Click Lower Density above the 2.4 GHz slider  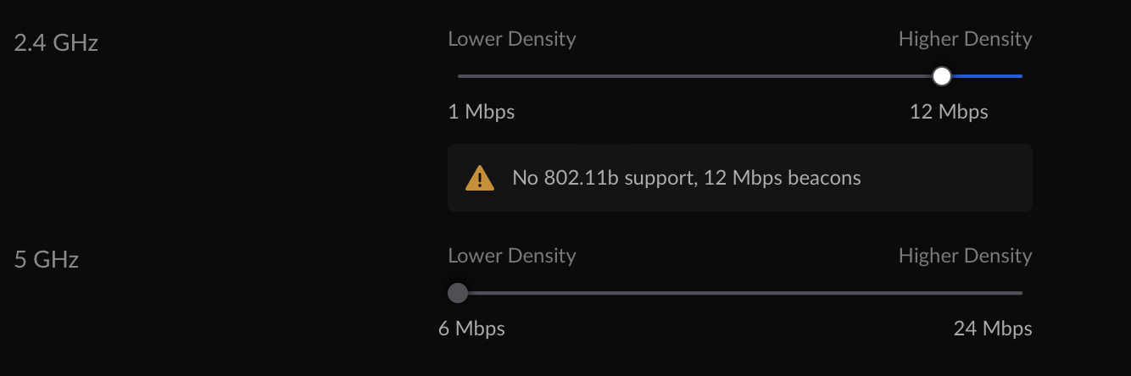(x=511, y=39)
